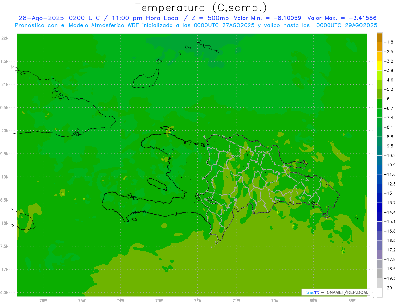Select the lavender swatch between -17.2 and -17.9

380,255
